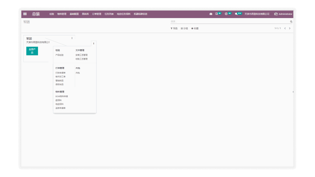
Task: Expand the 筛选 filter dropdown
Action: point(174,29)
